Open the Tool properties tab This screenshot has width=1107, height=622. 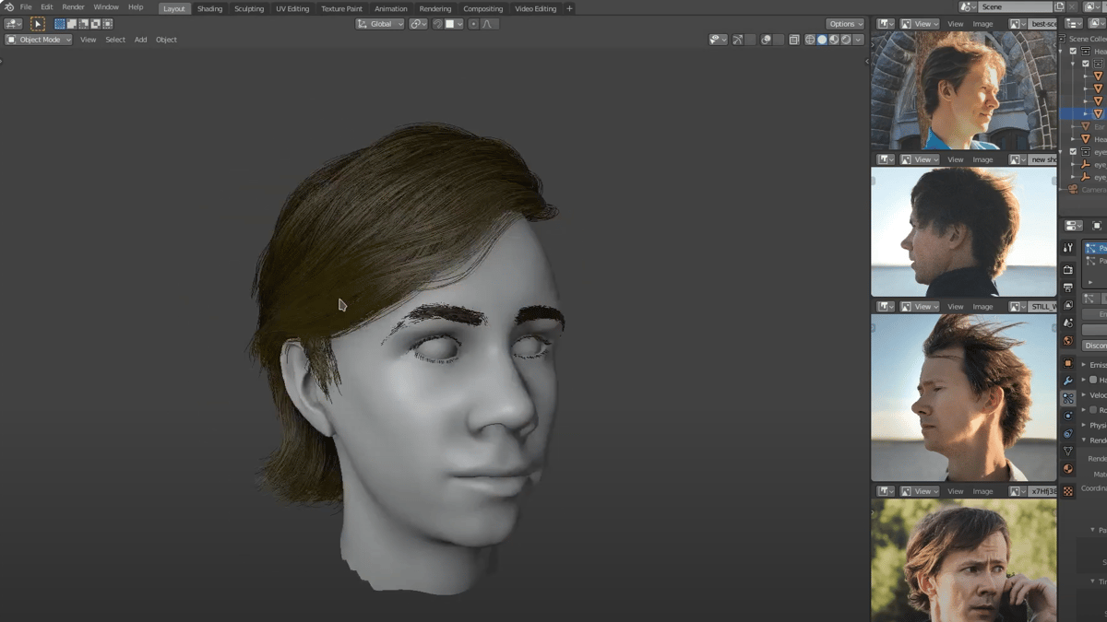click(x=1068, y=248)
